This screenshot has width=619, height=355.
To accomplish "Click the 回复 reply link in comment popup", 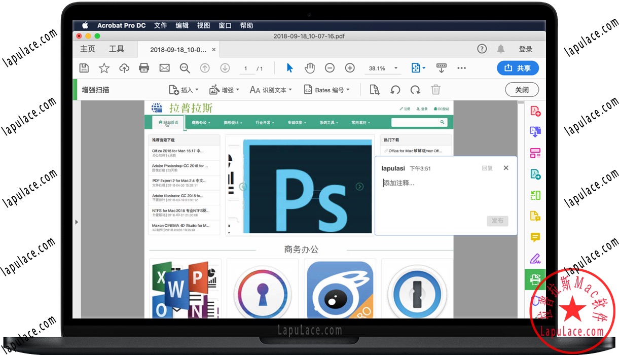I will 487,168.
